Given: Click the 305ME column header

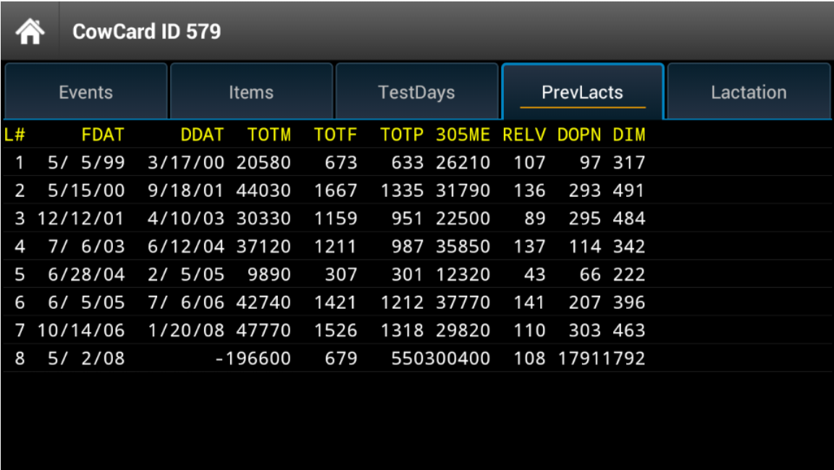Looking at the screenshot, I should click(x=463, y=134).
